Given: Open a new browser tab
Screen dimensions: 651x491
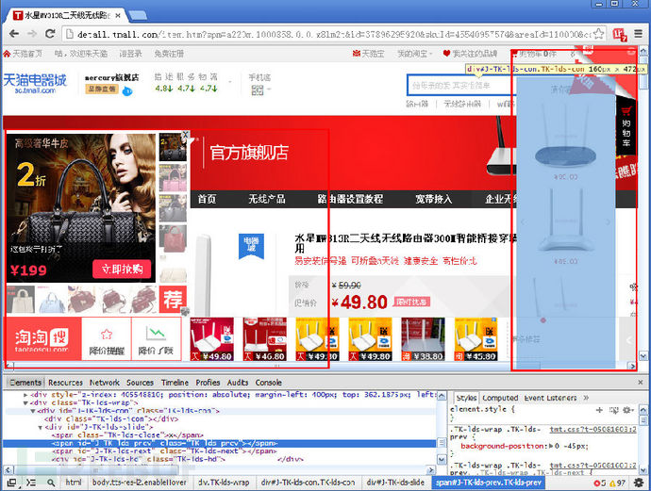Looking at the screenshot, I should point(138,16).
